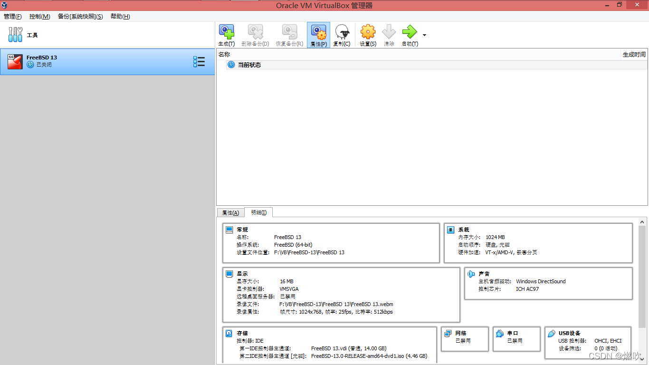Open FreeBSD 13 machine list menu icon
Image resolution: width=649 pixels, height=365 pixels.
click(x=199, y=62)
